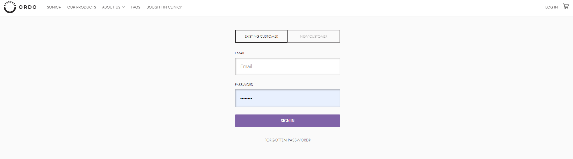Image resolution: width=573 pixels, height=159 pixels.
Task: Open the ABOUT US menu
Action: [111, 7]
